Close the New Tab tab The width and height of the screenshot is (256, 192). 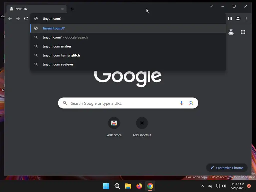point(62,9)
